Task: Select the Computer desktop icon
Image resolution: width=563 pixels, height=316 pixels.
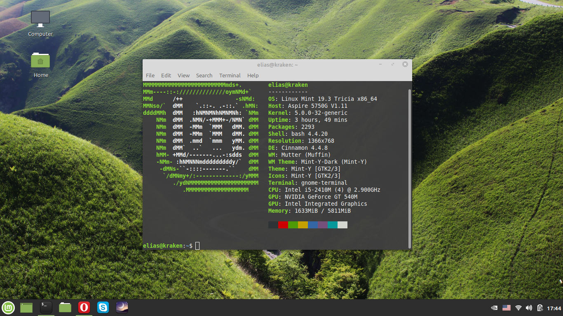Action: (40, 23)
